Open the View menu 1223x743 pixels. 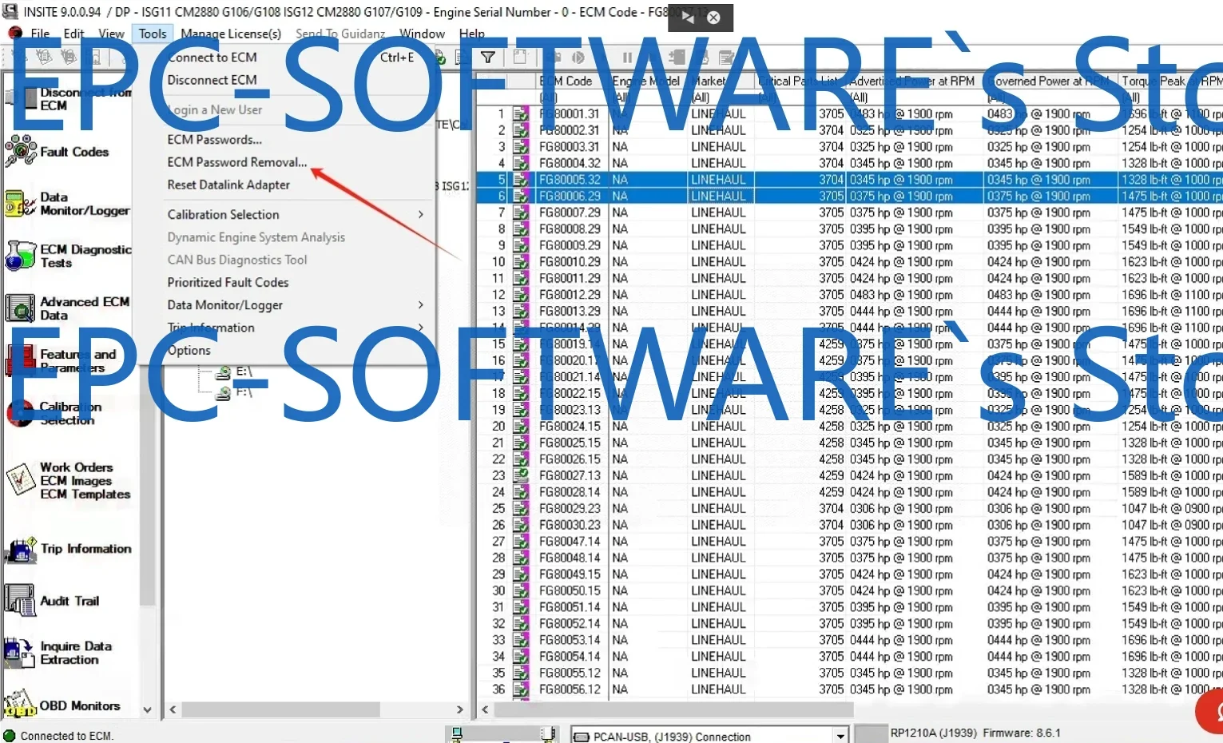(x=111, y=34)
